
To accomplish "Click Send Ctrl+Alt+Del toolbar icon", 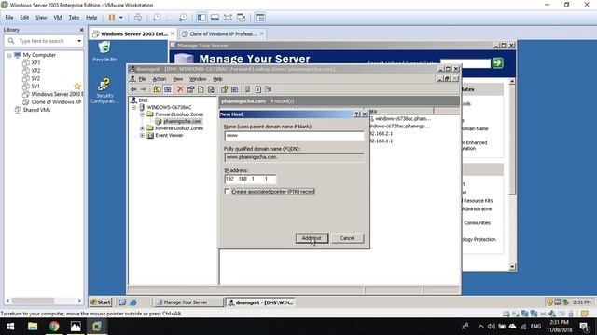I will tap(138, 18).
